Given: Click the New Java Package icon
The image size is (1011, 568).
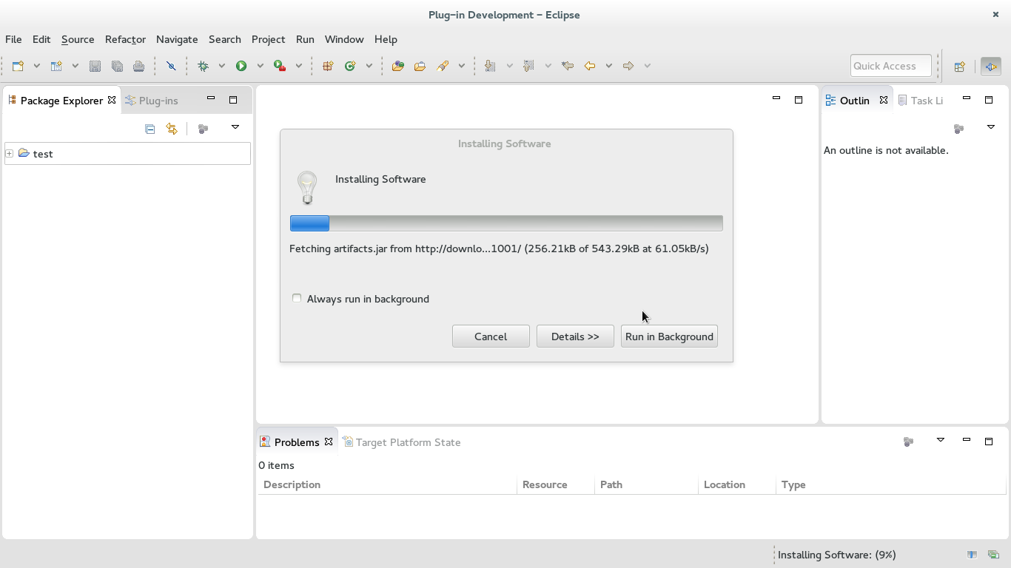Looking at the screenshot, I should tap(328, 66).
